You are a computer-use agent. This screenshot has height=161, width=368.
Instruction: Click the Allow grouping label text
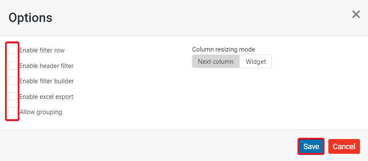[x=41, y=112]
